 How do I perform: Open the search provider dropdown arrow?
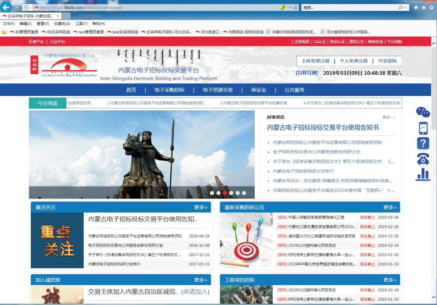coord(405,7)
